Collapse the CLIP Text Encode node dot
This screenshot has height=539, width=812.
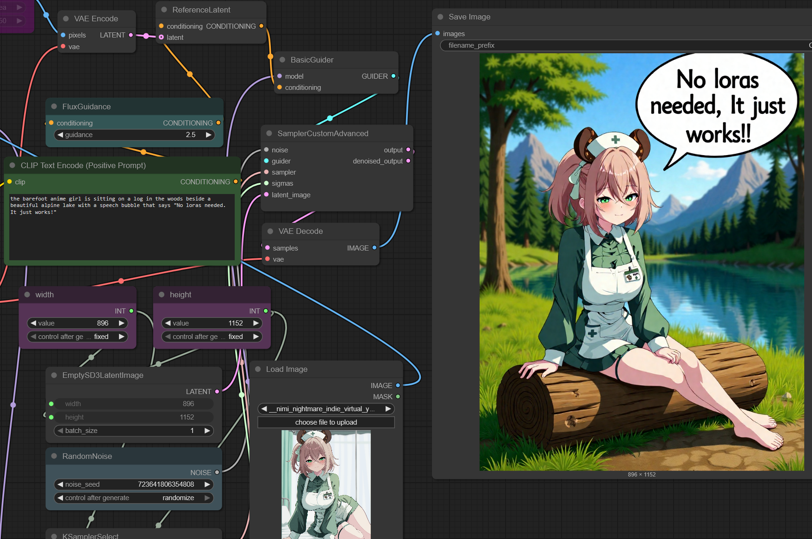(12, 165)
